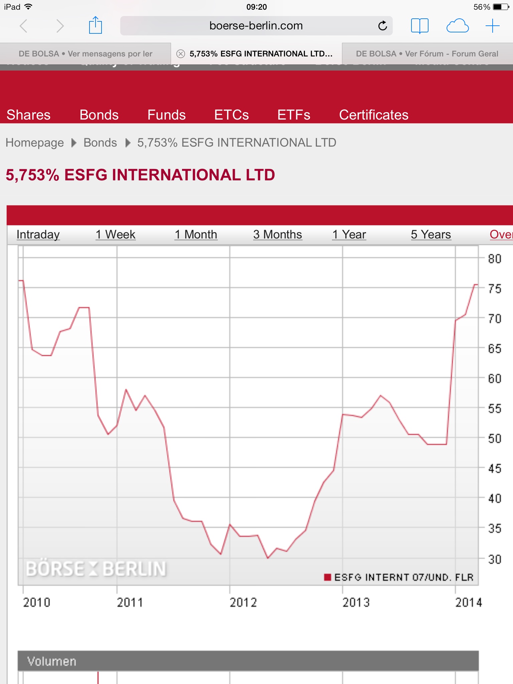Tap the boerse-berlin.com address bar

tap(256, 26)
